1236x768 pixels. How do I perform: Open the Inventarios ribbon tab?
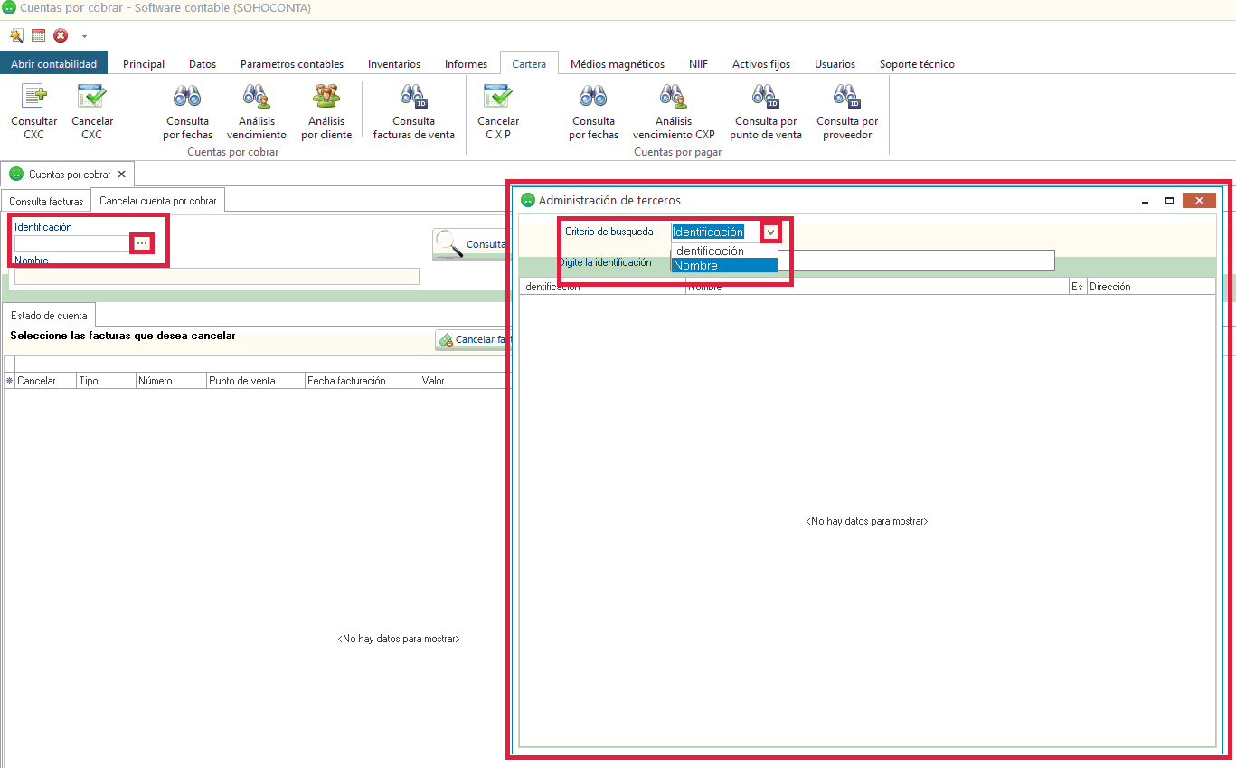tap(393, 64)
